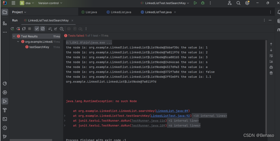Switch to LinkedList.java editor tab
The width and height of the screenshot is (280, 141).
(x=119, y=12)
